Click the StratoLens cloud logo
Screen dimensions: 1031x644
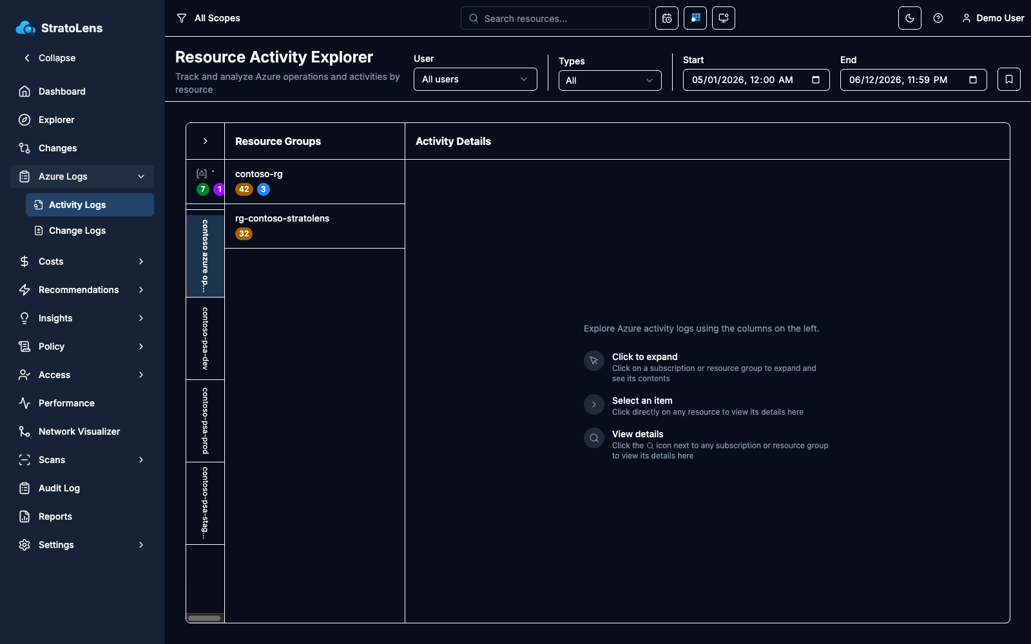click(26, 28)
